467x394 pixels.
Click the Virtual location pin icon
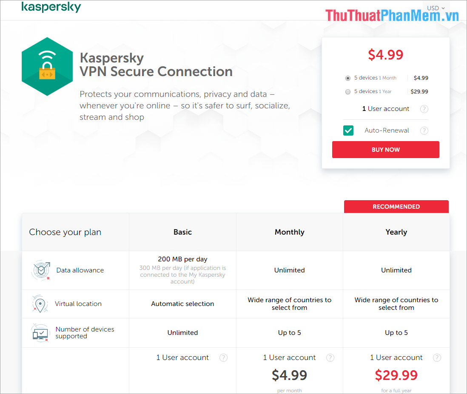(40, 303)
